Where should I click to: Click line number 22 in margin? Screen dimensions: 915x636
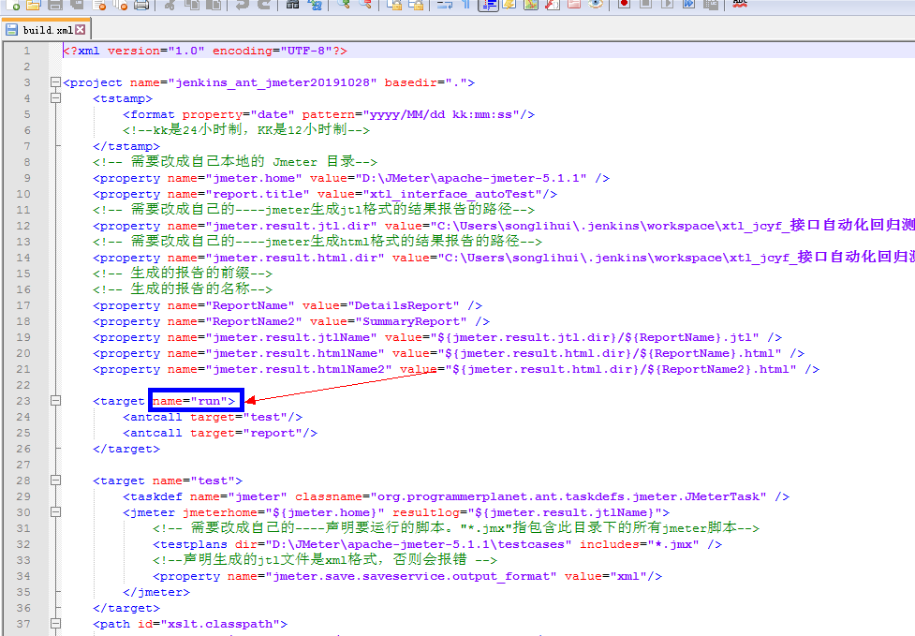click(23, 385)
